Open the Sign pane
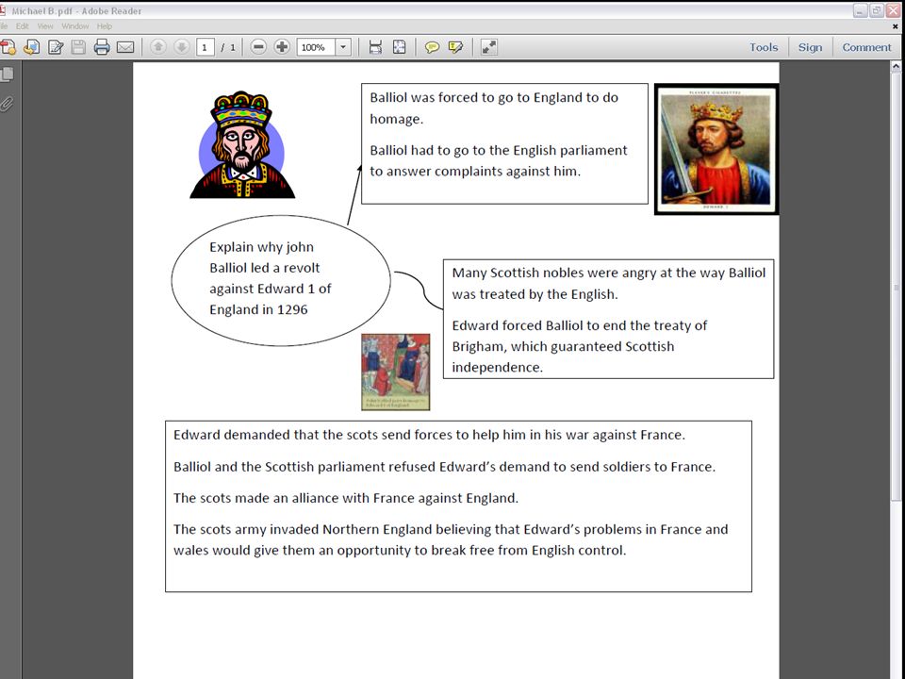 click(x=811, y=47)
